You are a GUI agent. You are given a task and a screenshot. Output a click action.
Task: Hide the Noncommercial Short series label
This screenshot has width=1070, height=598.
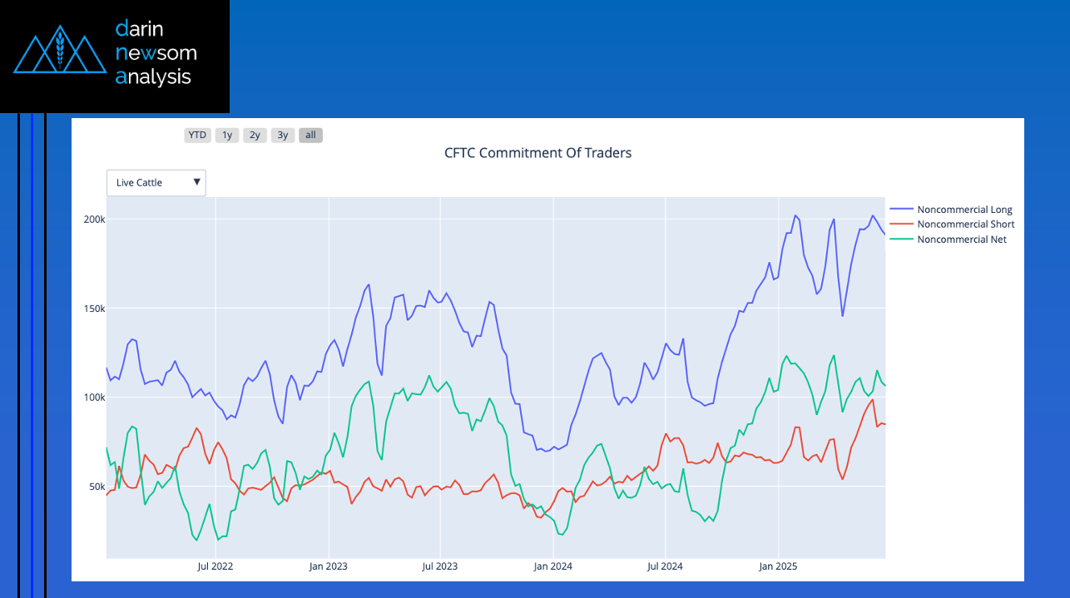pyautogui.click(x=965, y=225)
